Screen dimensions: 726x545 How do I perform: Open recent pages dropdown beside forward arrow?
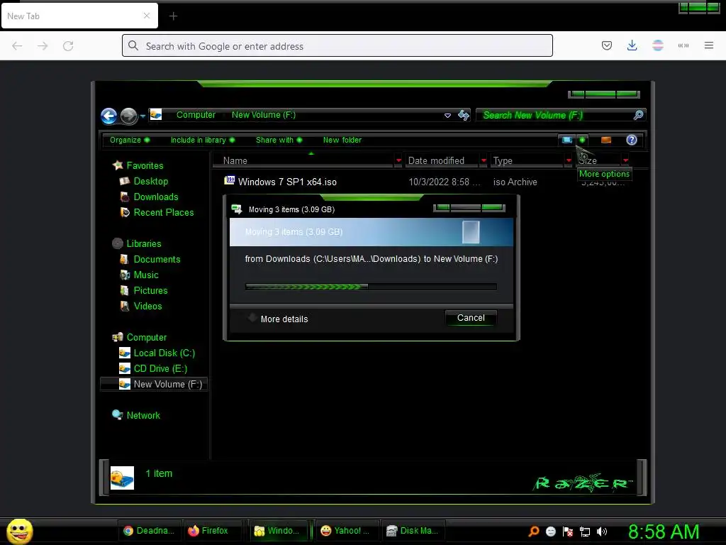143,116
